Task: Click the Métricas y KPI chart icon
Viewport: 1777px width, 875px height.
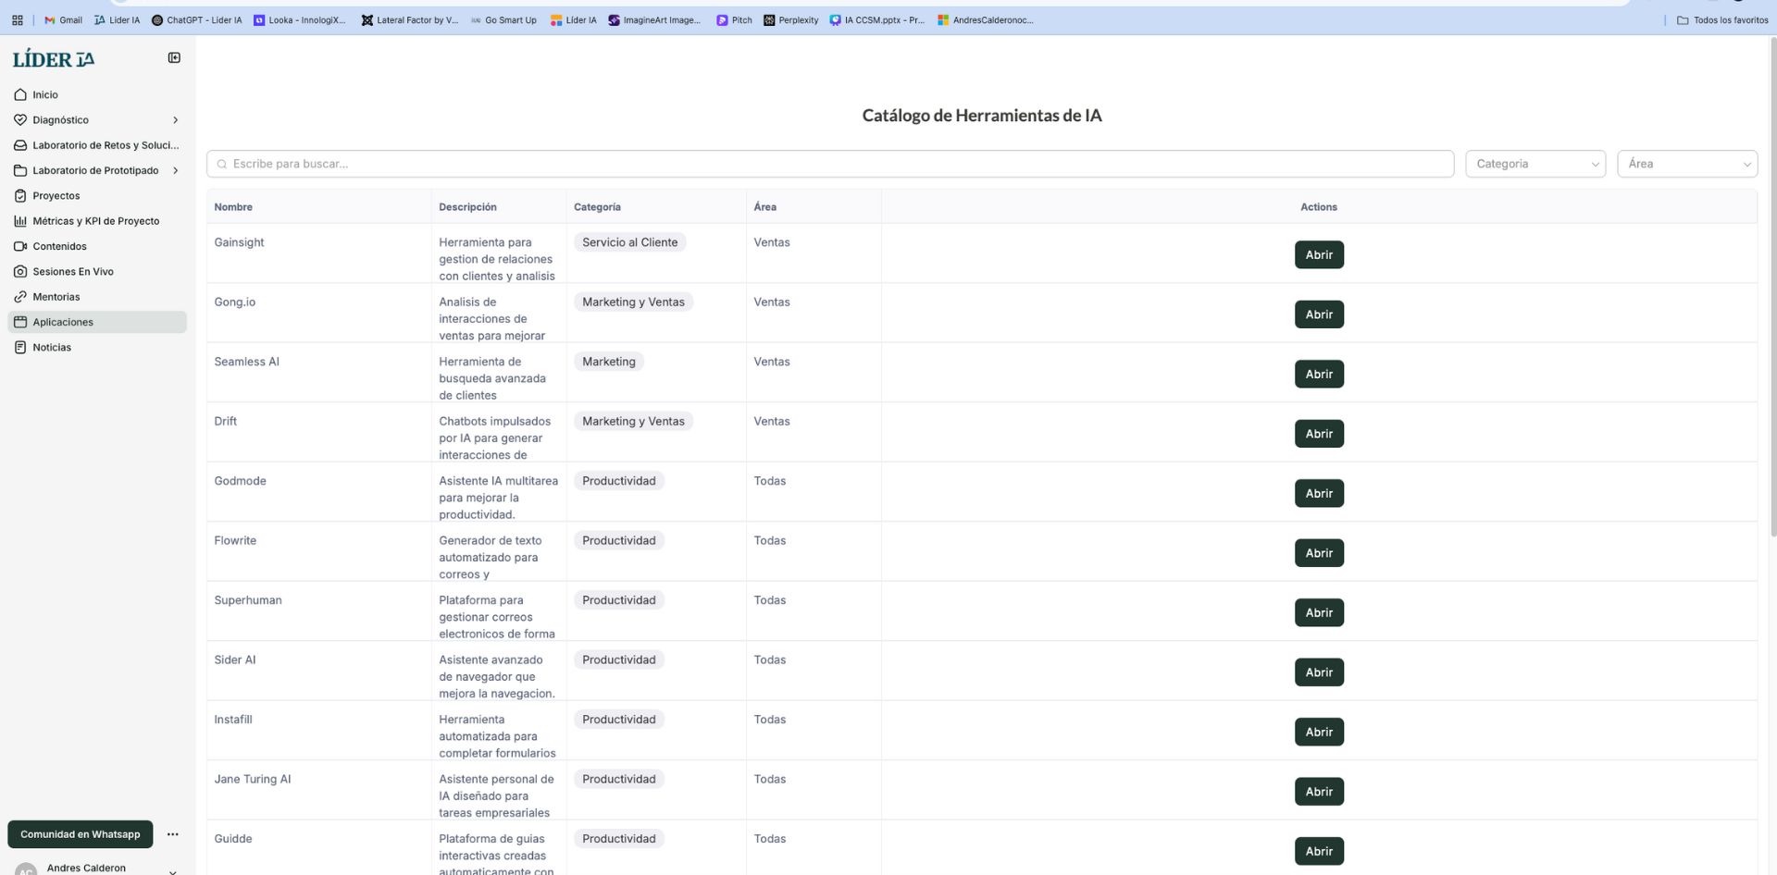Action: [x=20, y=221]
